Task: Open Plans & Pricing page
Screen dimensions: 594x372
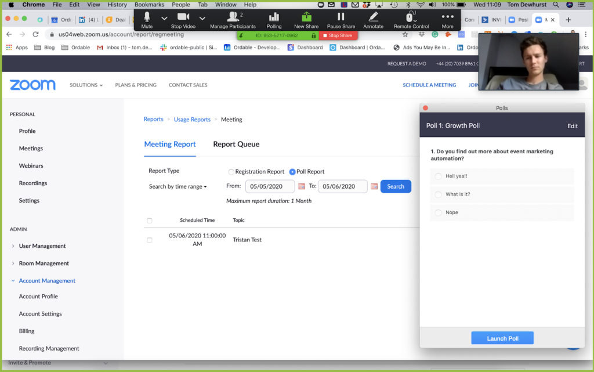Action: coord(136,85)
